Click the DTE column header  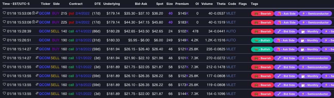pyautogui.click(x=98, y=4)
